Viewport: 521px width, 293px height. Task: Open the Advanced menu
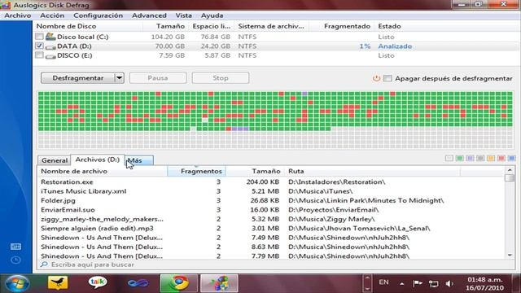(x=149, y=15)
